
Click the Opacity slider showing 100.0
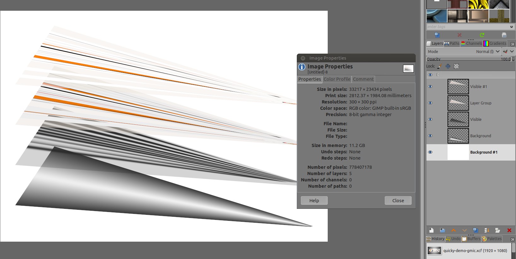coord(469,59)
